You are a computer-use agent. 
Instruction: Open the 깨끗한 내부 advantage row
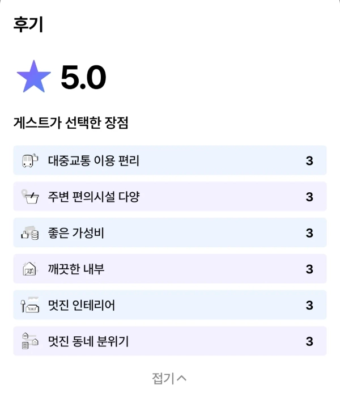(170, 269)
